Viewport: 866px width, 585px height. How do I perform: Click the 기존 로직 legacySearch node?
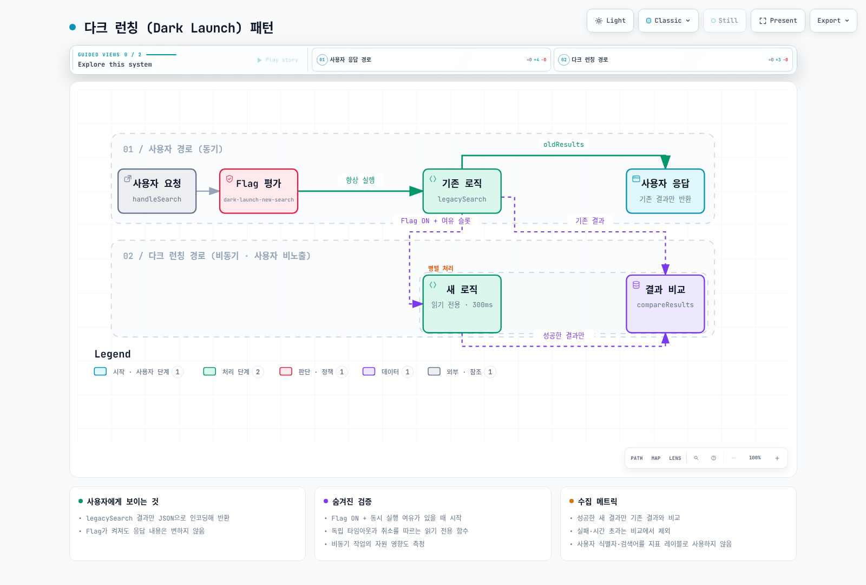[x=462, y=191]
